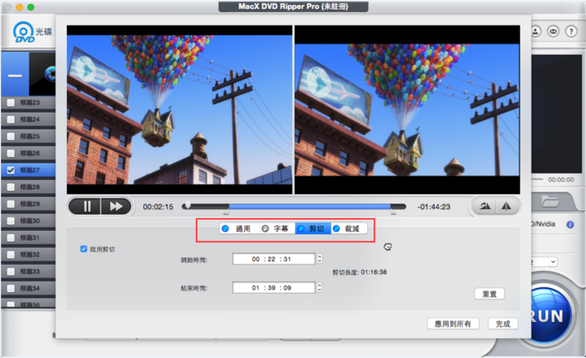586x358 pixels.
Task: Click the fast forward button
Action: (x=116, y=206)
